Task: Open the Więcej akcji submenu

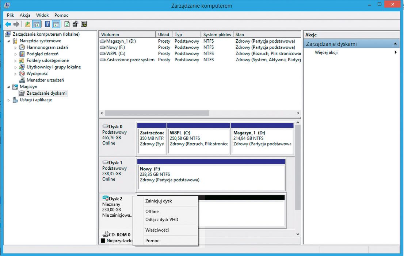Action: 326,52
